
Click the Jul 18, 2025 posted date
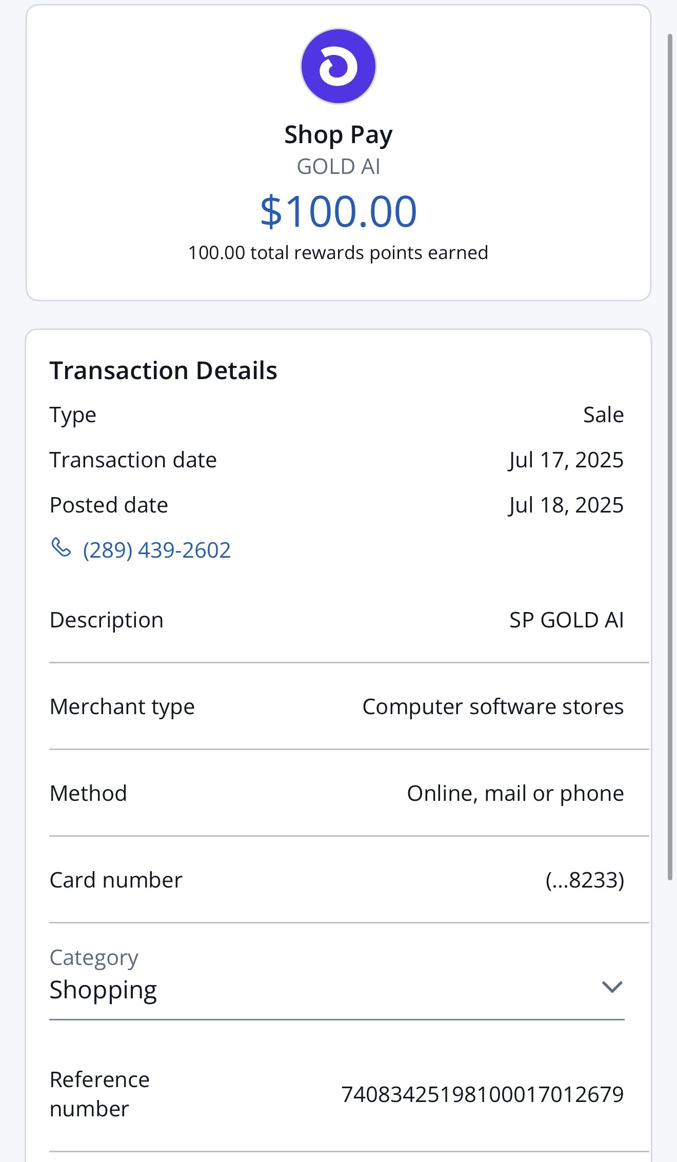pyautogui.click(x=566, y=505)
